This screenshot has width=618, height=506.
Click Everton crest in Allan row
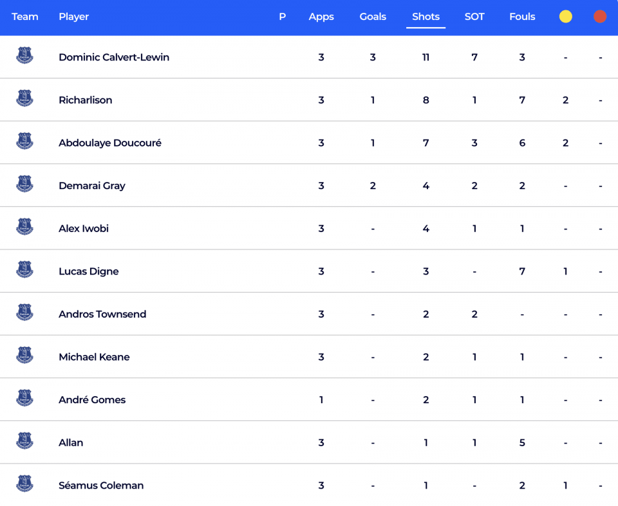tap(24, 441)
